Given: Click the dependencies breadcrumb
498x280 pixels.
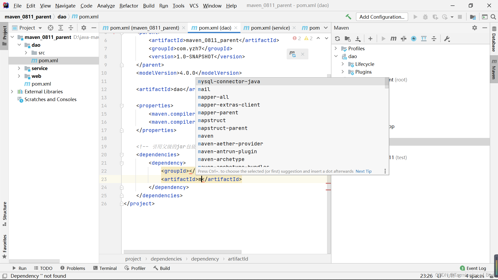Looking at the screenshot, I should 166,259.
